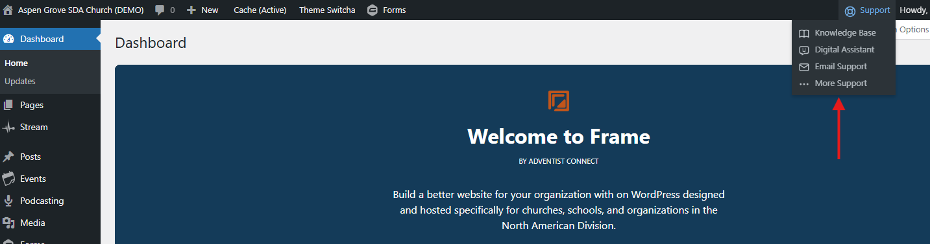This screenshot has height=244, width=930.
Task: Open the Howdy account menu
Action: pyautogui.click(x=914, y=10)
